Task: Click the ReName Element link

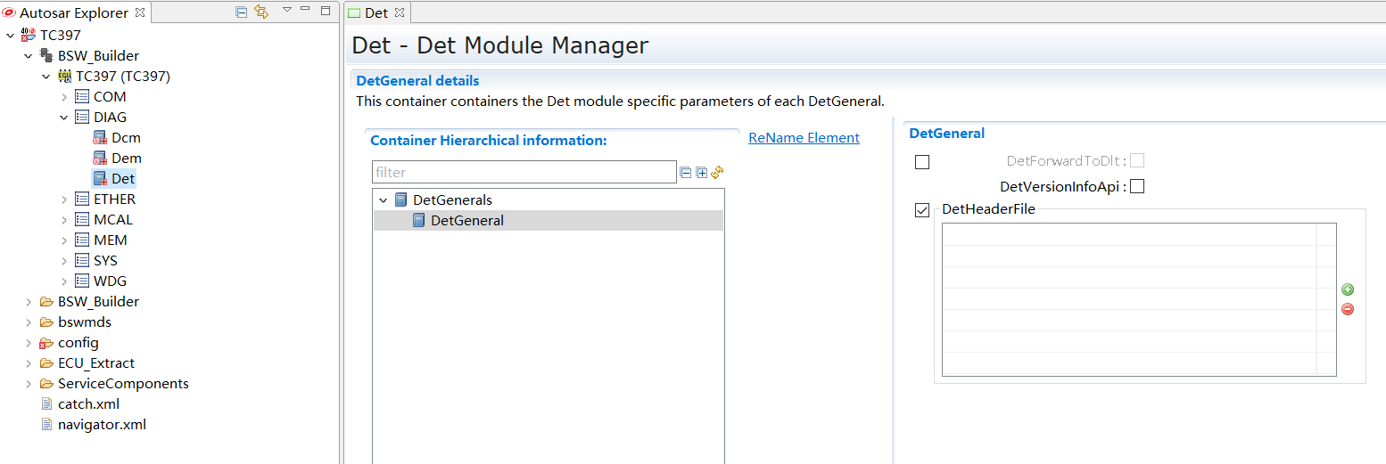Action: (x=804, y=138)
